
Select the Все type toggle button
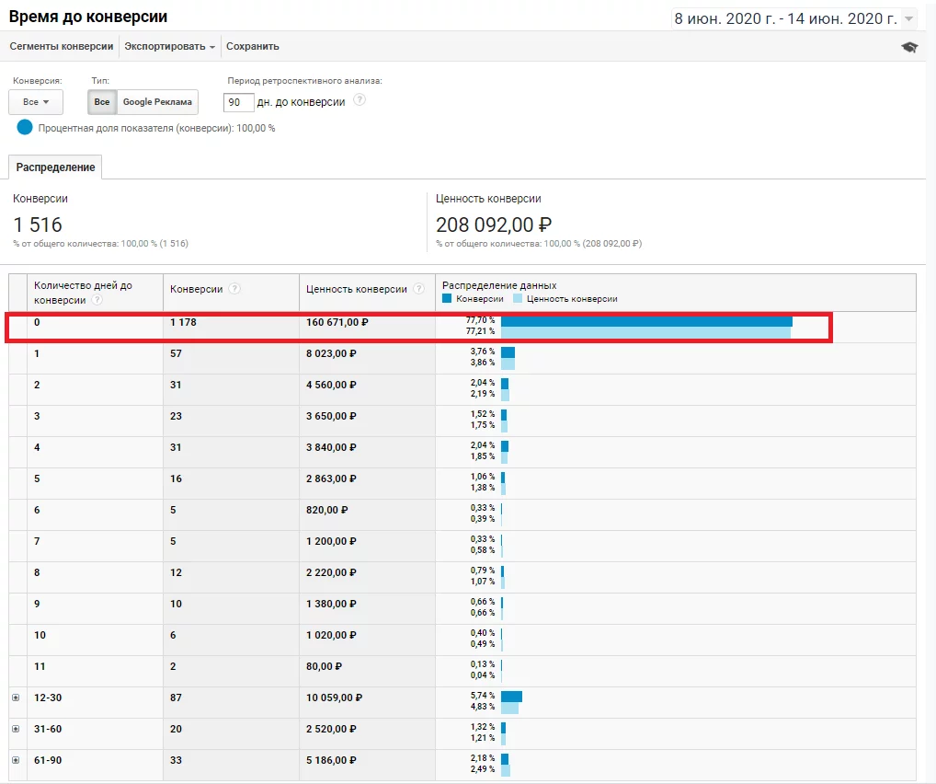102,101
